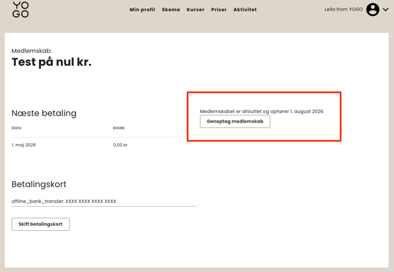Open the Min profil menu item
394x272 pixels.
coord(142,10)
